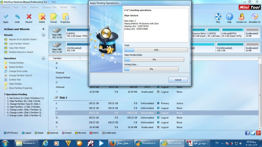Select Change Partition Type ID operation

[21, 75]
